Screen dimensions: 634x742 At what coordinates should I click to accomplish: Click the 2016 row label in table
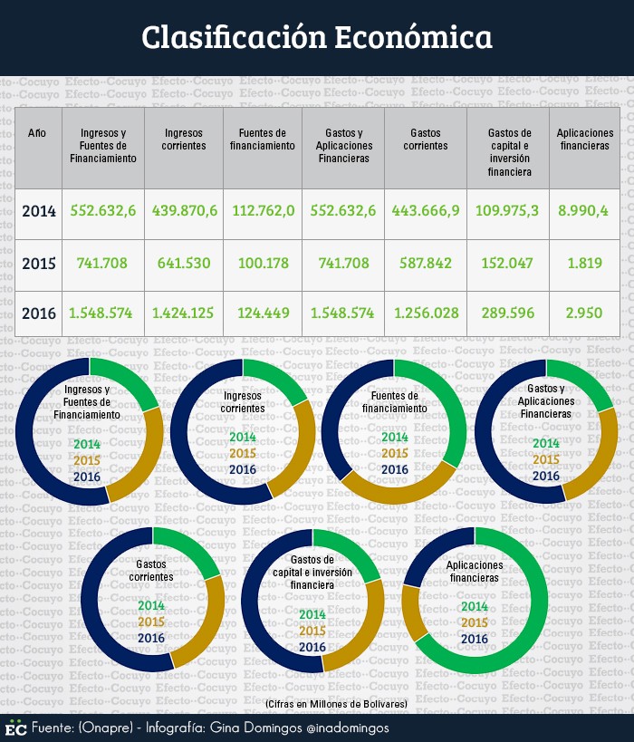[x=39, y=313]
